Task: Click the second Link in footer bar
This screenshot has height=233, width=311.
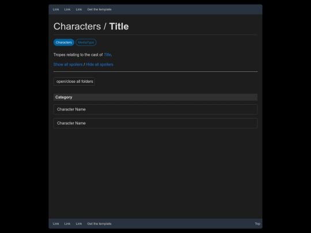Action: [x=67, y=224]
